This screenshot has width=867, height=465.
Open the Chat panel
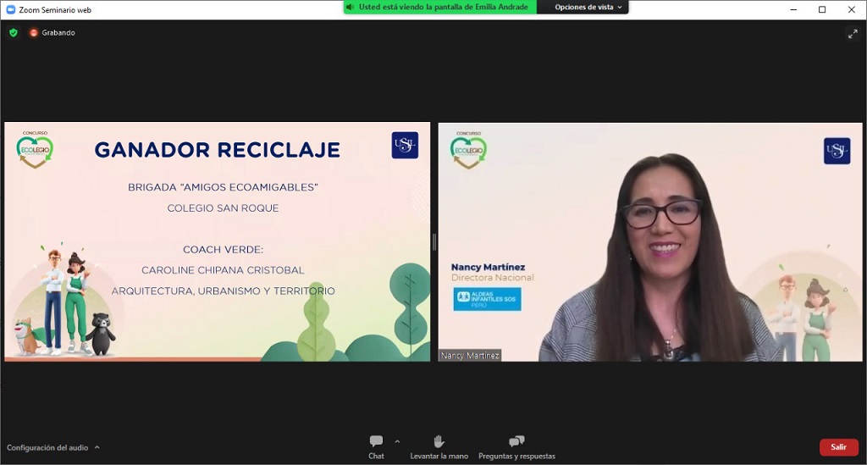(376, 447)
